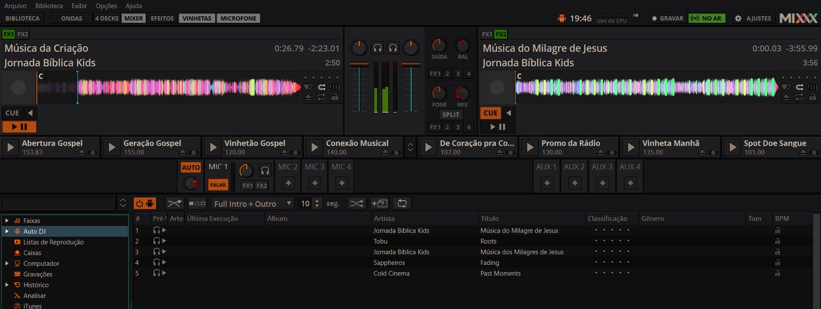
Task: Click the skip next track icon
Action: click(x=197, y=203)
